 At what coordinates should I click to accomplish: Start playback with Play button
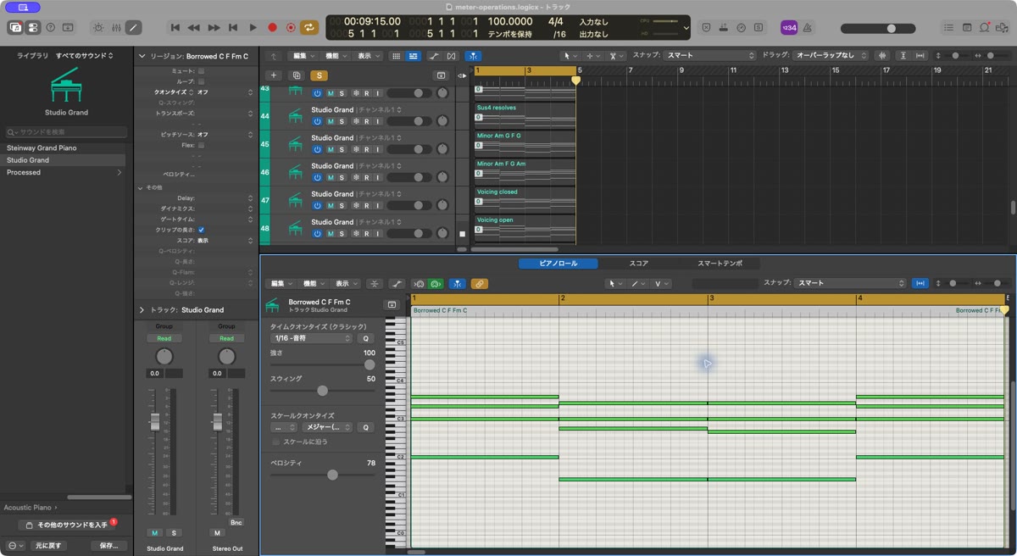point(253,27)
